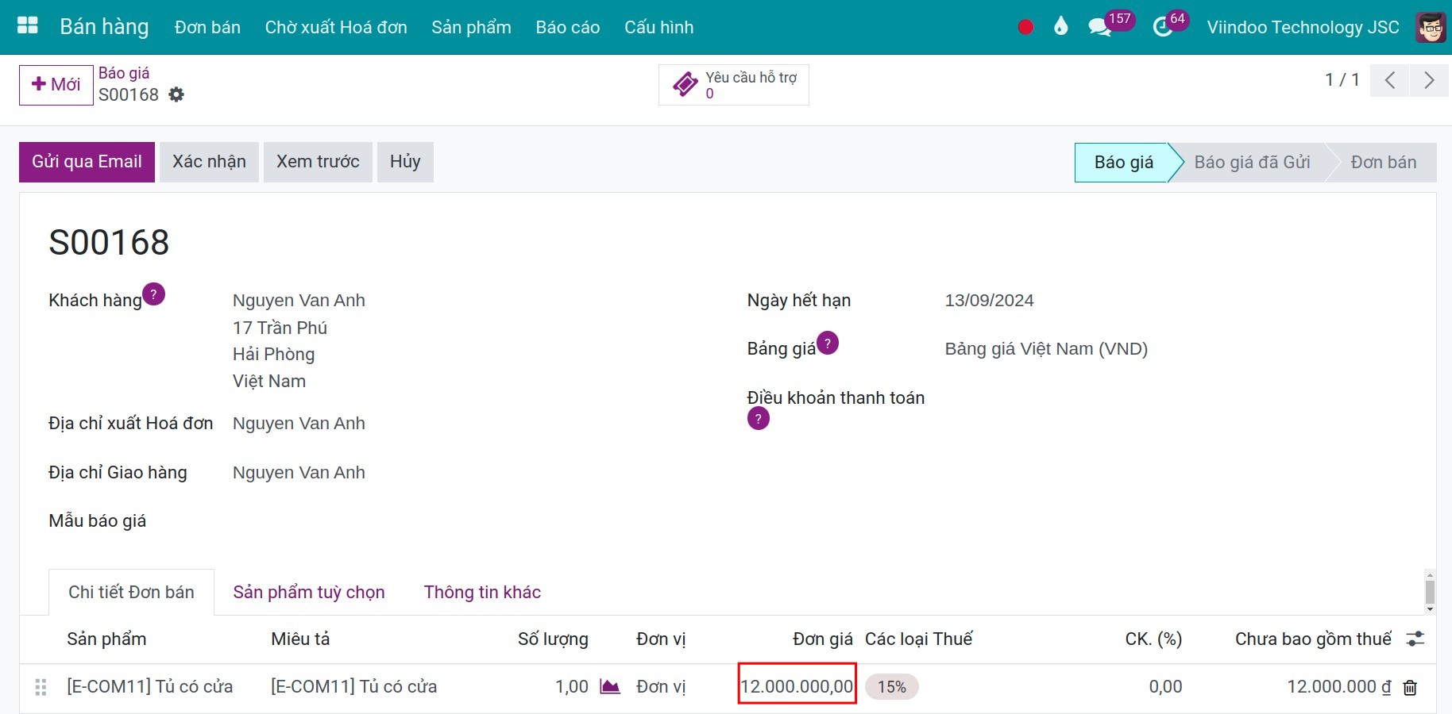Open the Sản phẩm dropdown menu
Image resolution: width=1452 pixels, height=714 pixels.
pyautogui.click(x=471, y=27)
